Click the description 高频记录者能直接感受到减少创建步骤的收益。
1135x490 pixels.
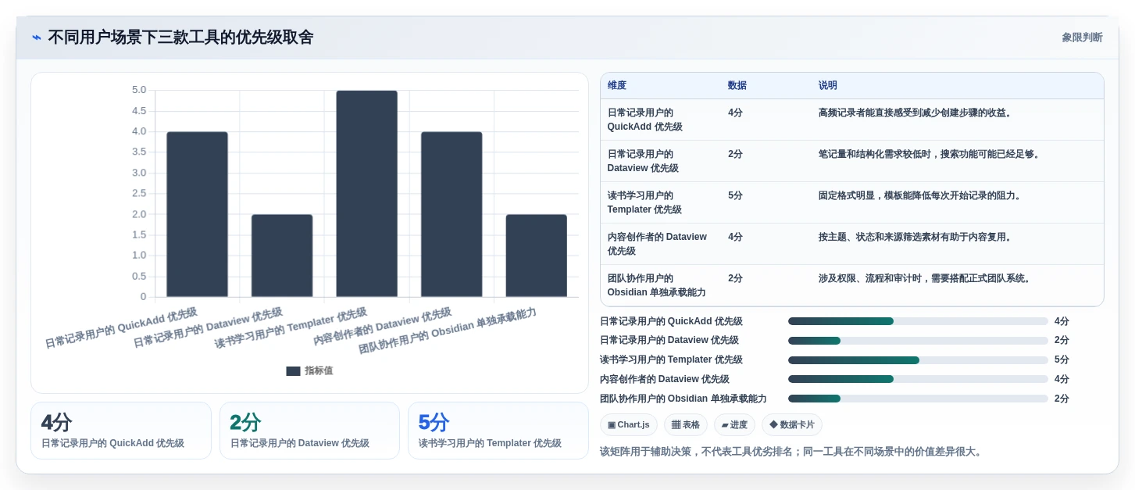[915, 113]
